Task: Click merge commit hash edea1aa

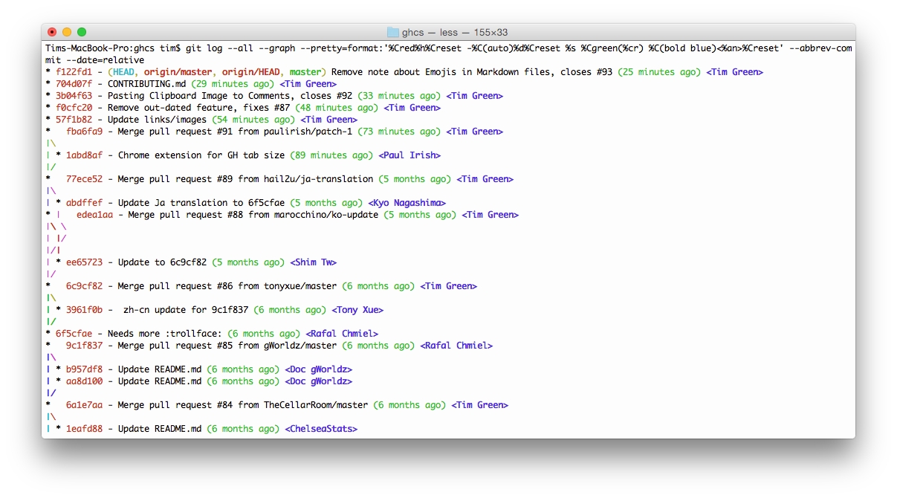Action: point(95,215)
